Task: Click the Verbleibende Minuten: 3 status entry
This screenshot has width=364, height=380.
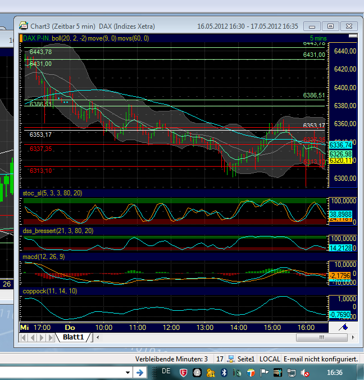Action: click(171, 359)
